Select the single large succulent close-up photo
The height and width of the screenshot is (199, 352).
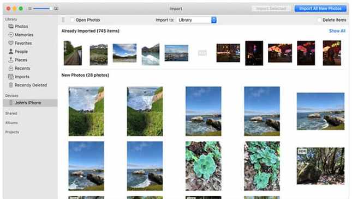point(204,166)
